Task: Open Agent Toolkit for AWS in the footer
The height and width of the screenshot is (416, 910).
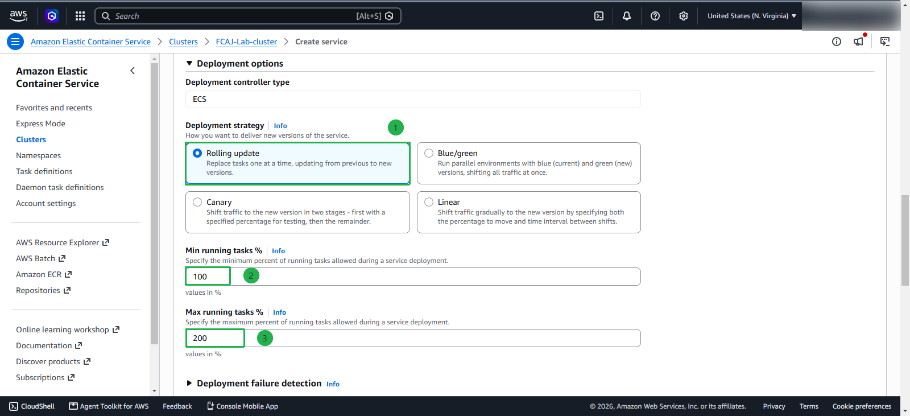Action: coord(109,406)
